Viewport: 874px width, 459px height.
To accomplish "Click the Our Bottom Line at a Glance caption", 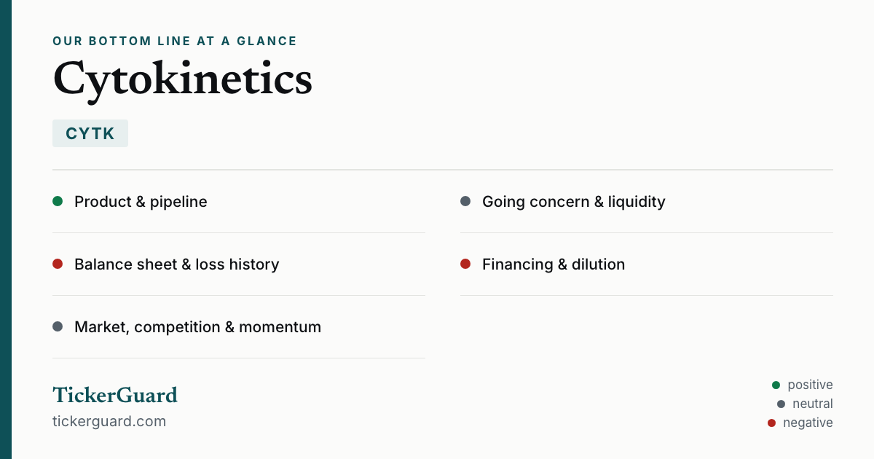I will (x=175, y=41).
